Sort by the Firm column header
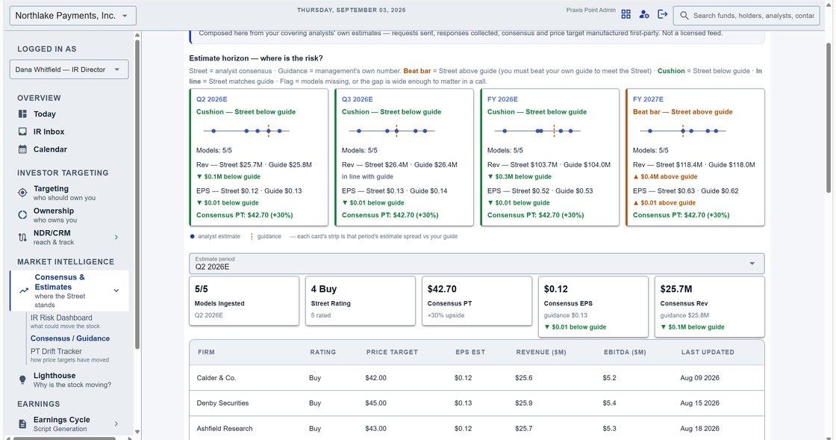The image size is (836, 440). pyautogui.click(x=206, y=352)
